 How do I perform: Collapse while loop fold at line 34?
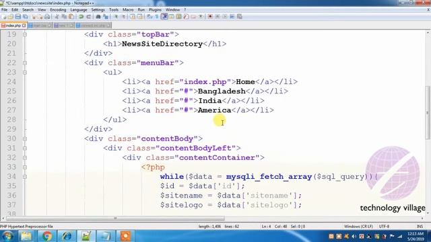click(25, 177)
